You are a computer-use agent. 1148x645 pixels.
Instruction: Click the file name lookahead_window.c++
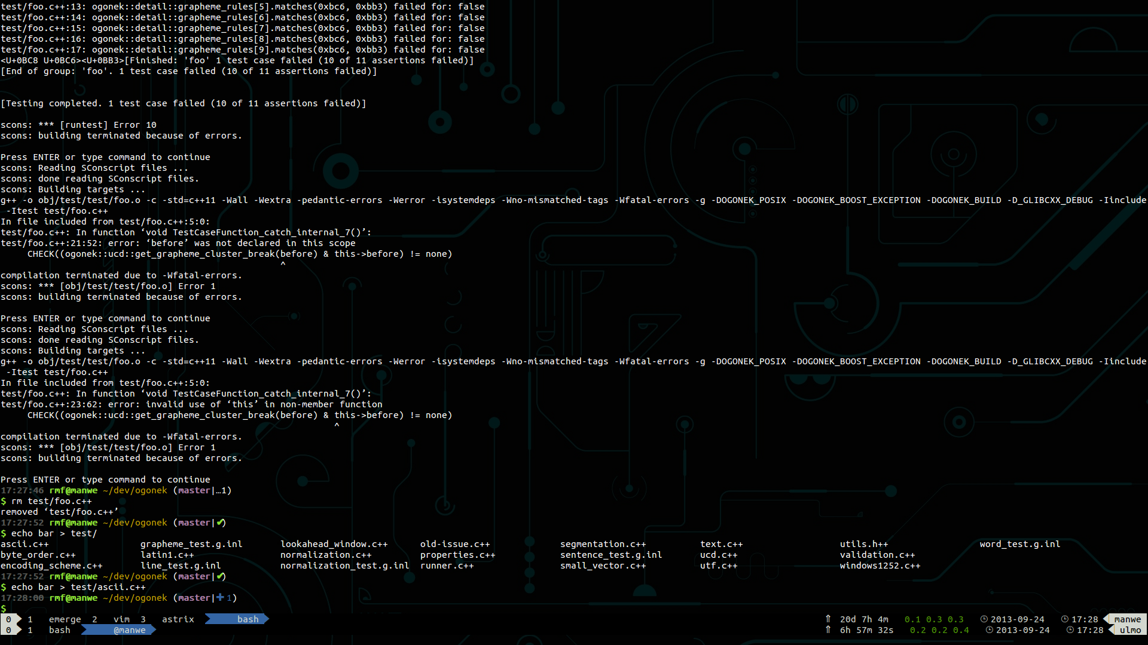click(x=334, y=544)
